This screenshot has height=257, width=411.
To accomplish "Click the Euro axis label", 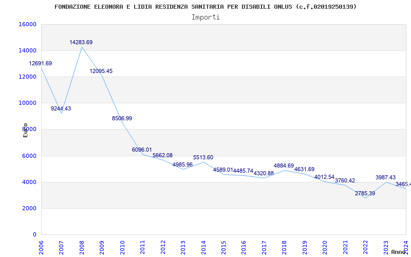I will click(25, 131).
